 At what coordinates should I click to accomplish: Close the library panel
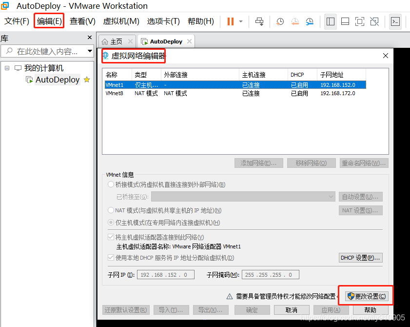pyautogui.click(x=90, y=38)
